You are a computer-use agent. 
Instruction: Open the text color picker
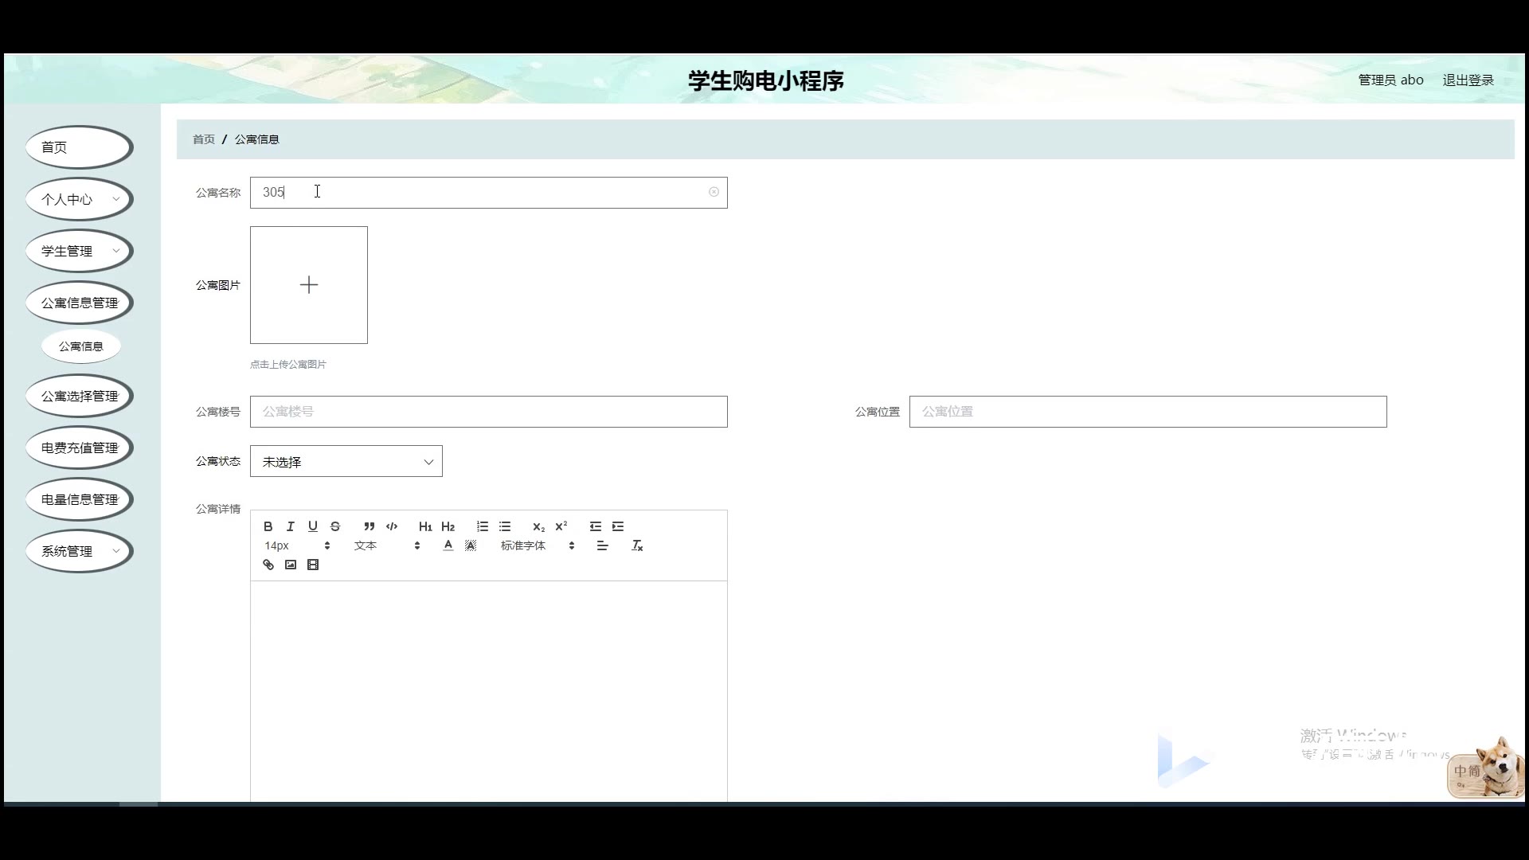pyautogui.click(x=448, y=545)
